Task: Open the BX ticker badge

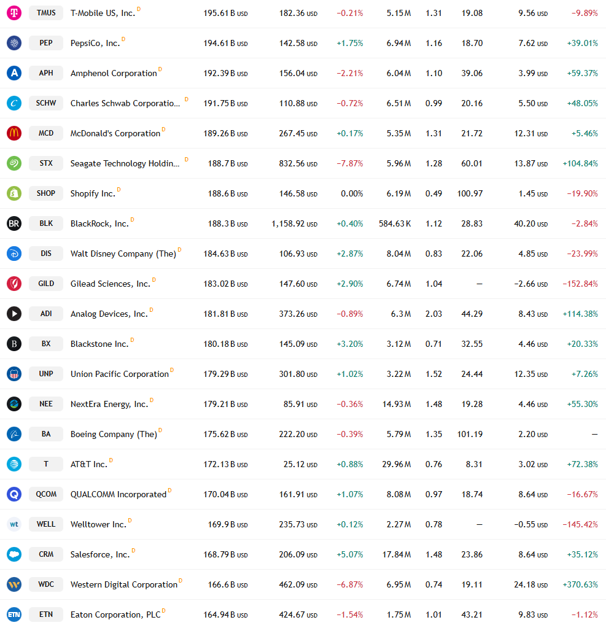Action: click(46, 344)
